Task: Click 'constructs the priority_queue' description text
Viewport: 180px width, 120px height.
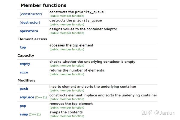Action: [x=76, y=12]
